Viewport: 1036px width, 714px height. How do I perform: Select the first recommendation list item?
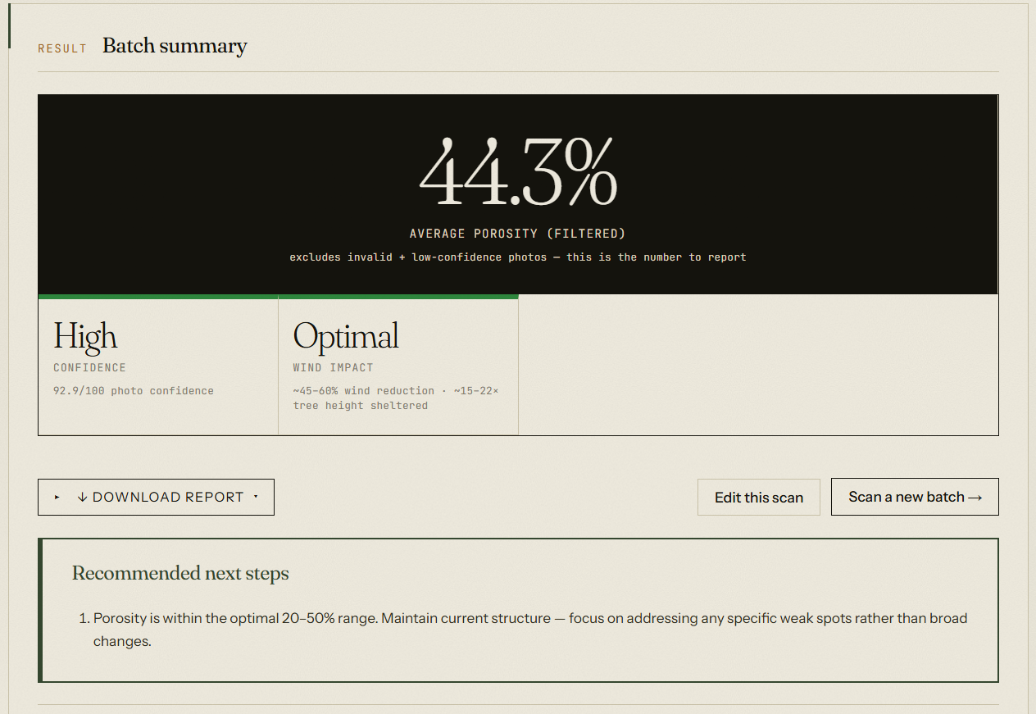[x=530, y=630]
